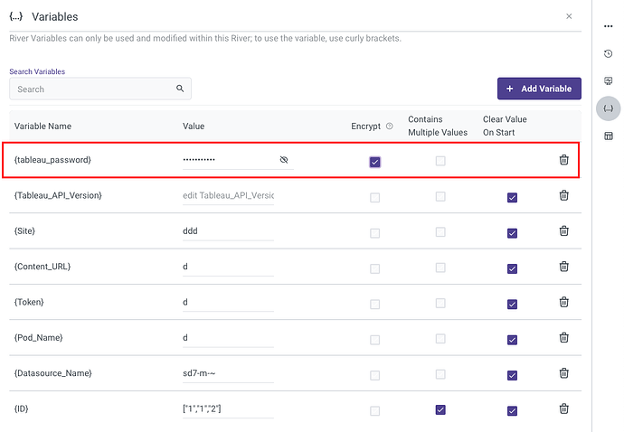Edit the {Datasource_Name} value field
This screenshot has height=432, width=624.
point(228,373)
